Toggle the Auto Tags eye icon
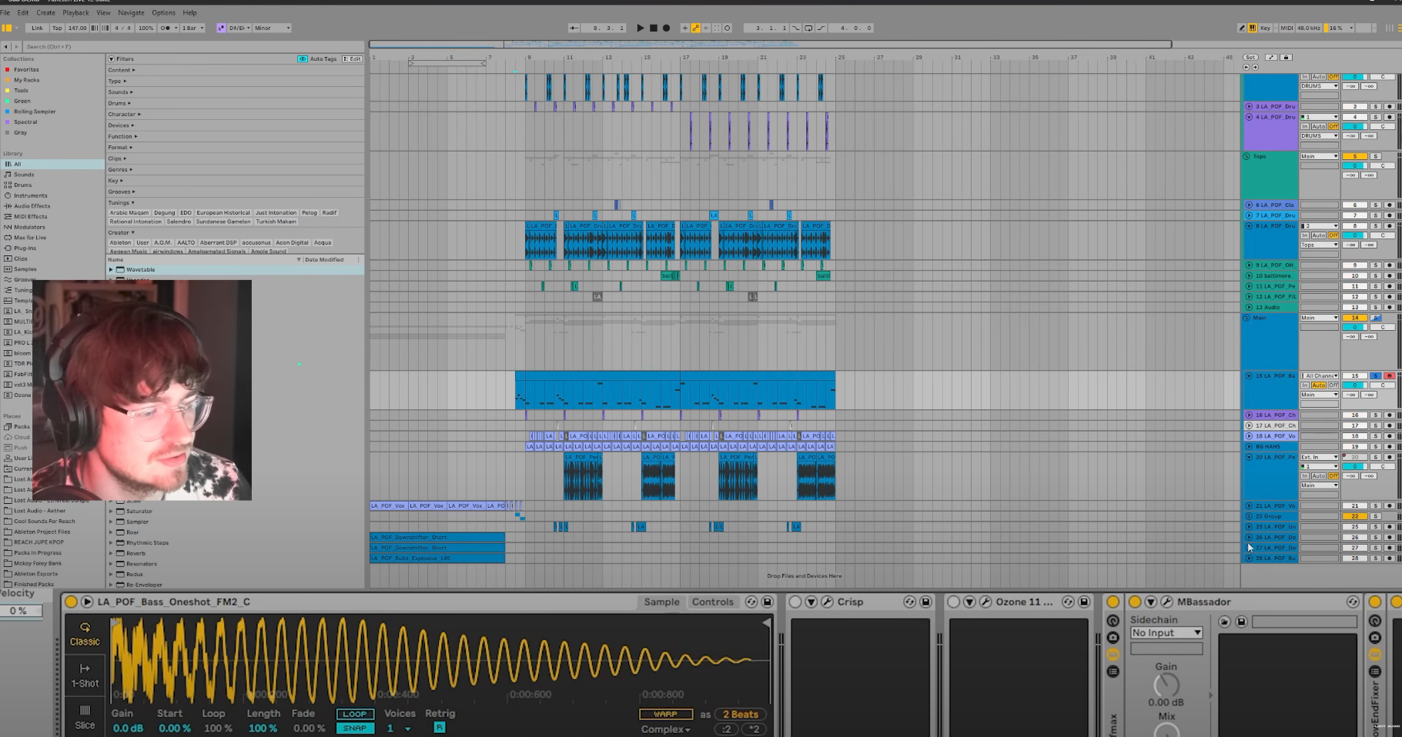This screenshot has height=737, width=1402. (x=303, y=58)
